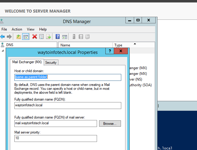Screen dimensions: 197x150
Task: Open help with the blue question icon
Action: point(57,37)
